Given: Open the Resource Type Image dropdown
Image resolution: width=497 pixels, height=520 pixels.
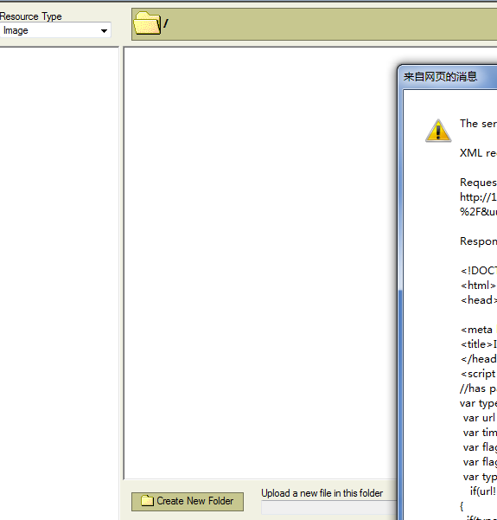Looking at the screenshot, I should (x=55, y=30).
